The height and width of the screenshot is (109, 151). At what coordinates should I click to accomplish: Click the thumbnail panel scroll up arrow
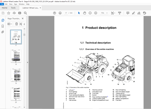click(24, 29)
